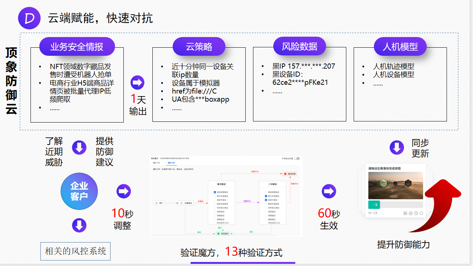
Task: Click the vertical text 顶象防御云
Action: pyautogui.click(x=11, y=81)
